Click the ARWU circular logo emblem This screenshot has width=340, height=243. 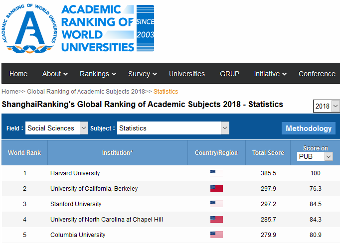(x=29, y=28)
